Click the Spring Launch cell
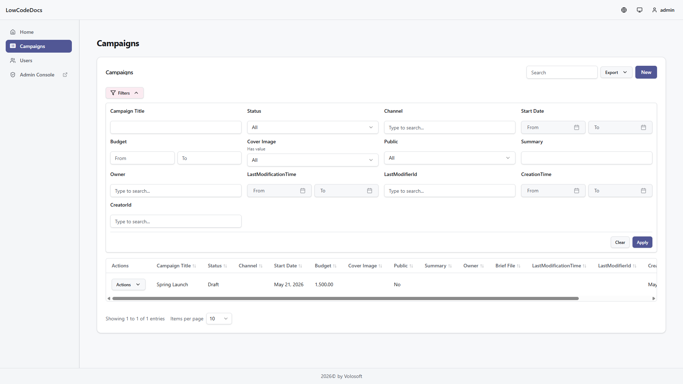 [x=172, y=284]
